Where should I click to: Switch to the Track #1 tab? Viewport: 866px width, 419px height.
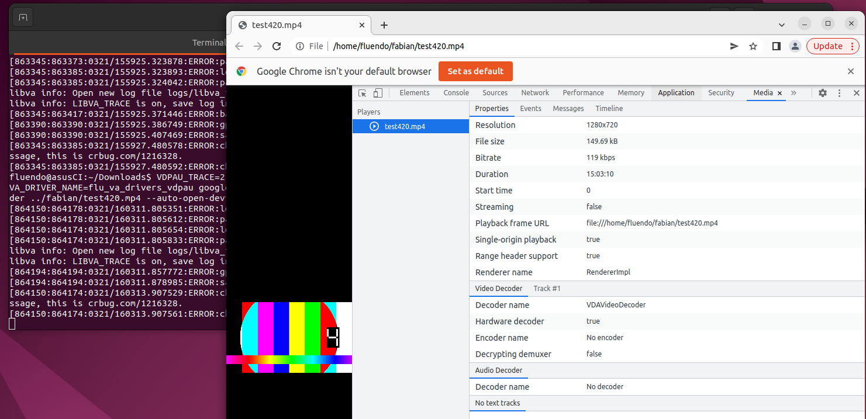click(x=547, y=288)
